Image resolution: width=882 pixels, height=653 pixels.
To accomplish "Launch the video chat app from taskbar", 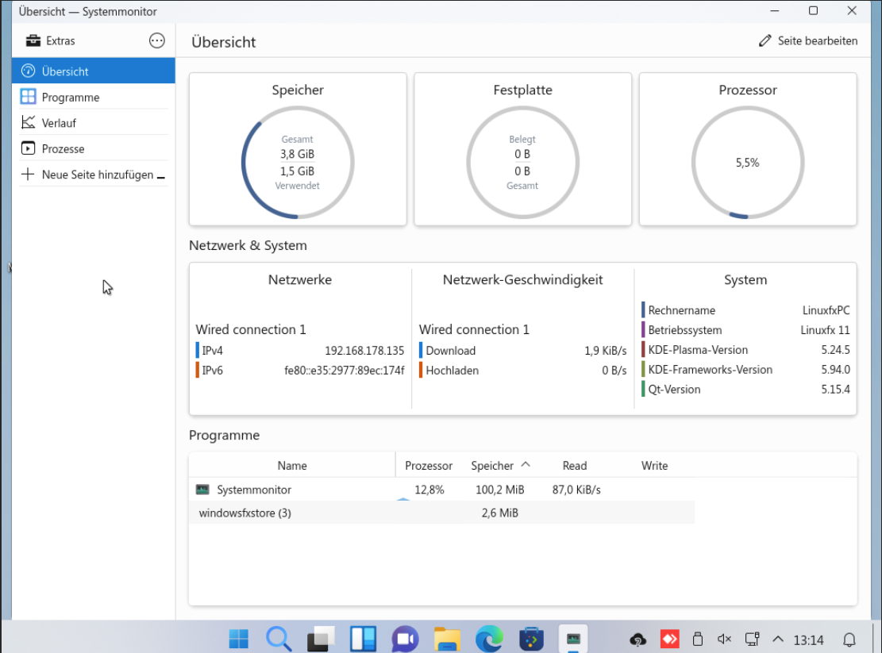I will 405,639.
